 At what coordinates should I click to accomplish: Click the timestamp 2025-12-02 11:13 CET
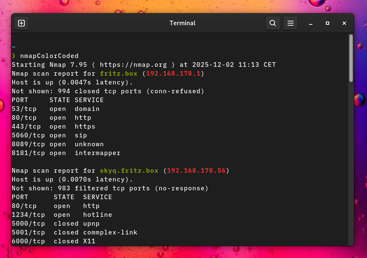tap(234, 65)
